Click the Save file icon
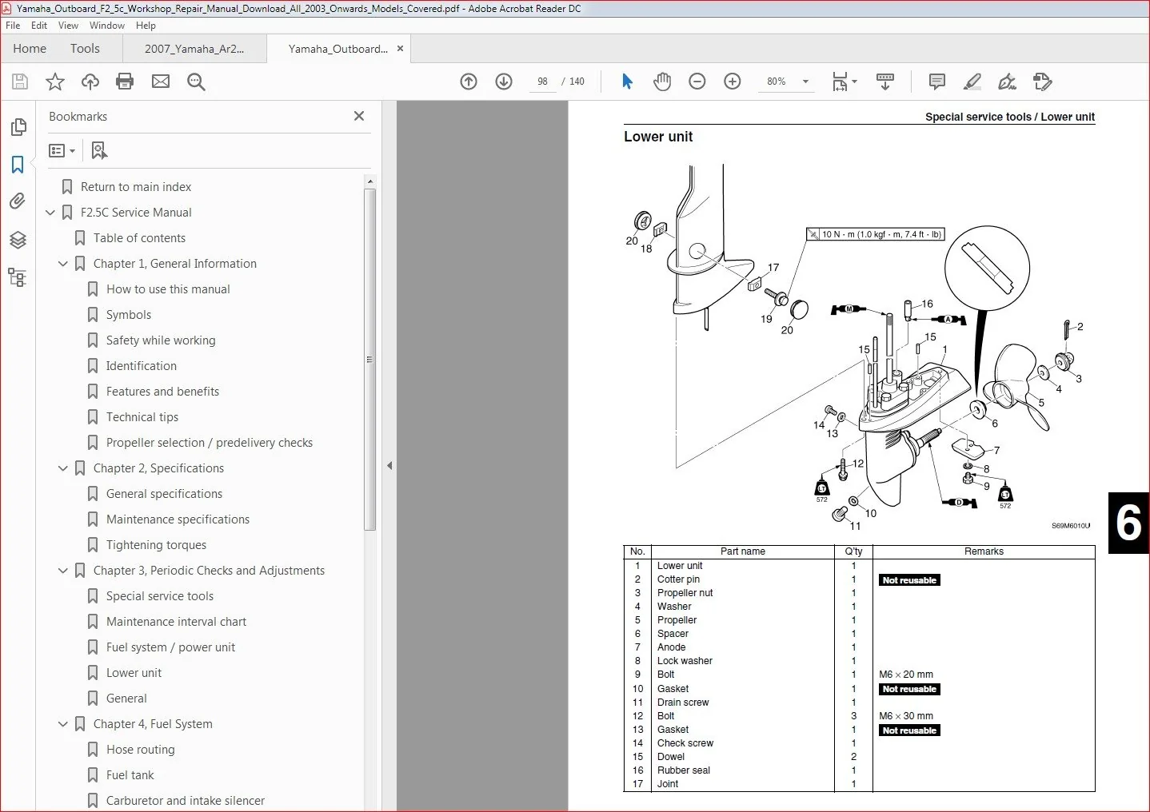Viewport: 1150px width, 812px height. tap(20, 82)
